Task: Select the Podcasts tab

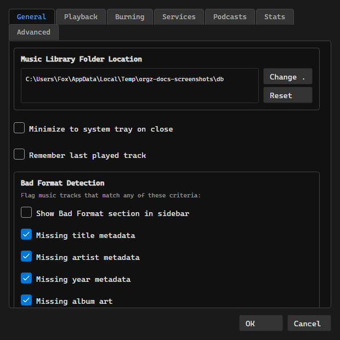Action: point(230,16)
